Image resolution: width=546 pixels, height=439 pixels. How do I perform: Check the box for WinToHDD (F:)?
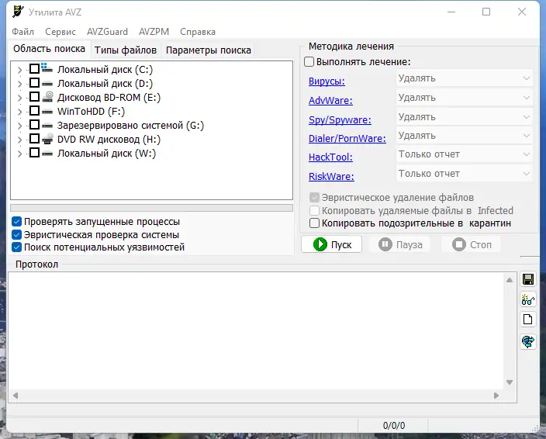[34, 110]
